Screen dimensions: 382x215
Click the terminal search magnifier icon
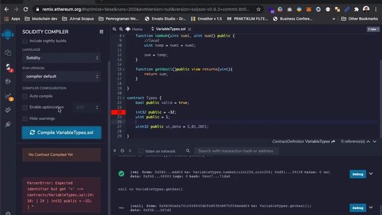click(x=188, y=151)
